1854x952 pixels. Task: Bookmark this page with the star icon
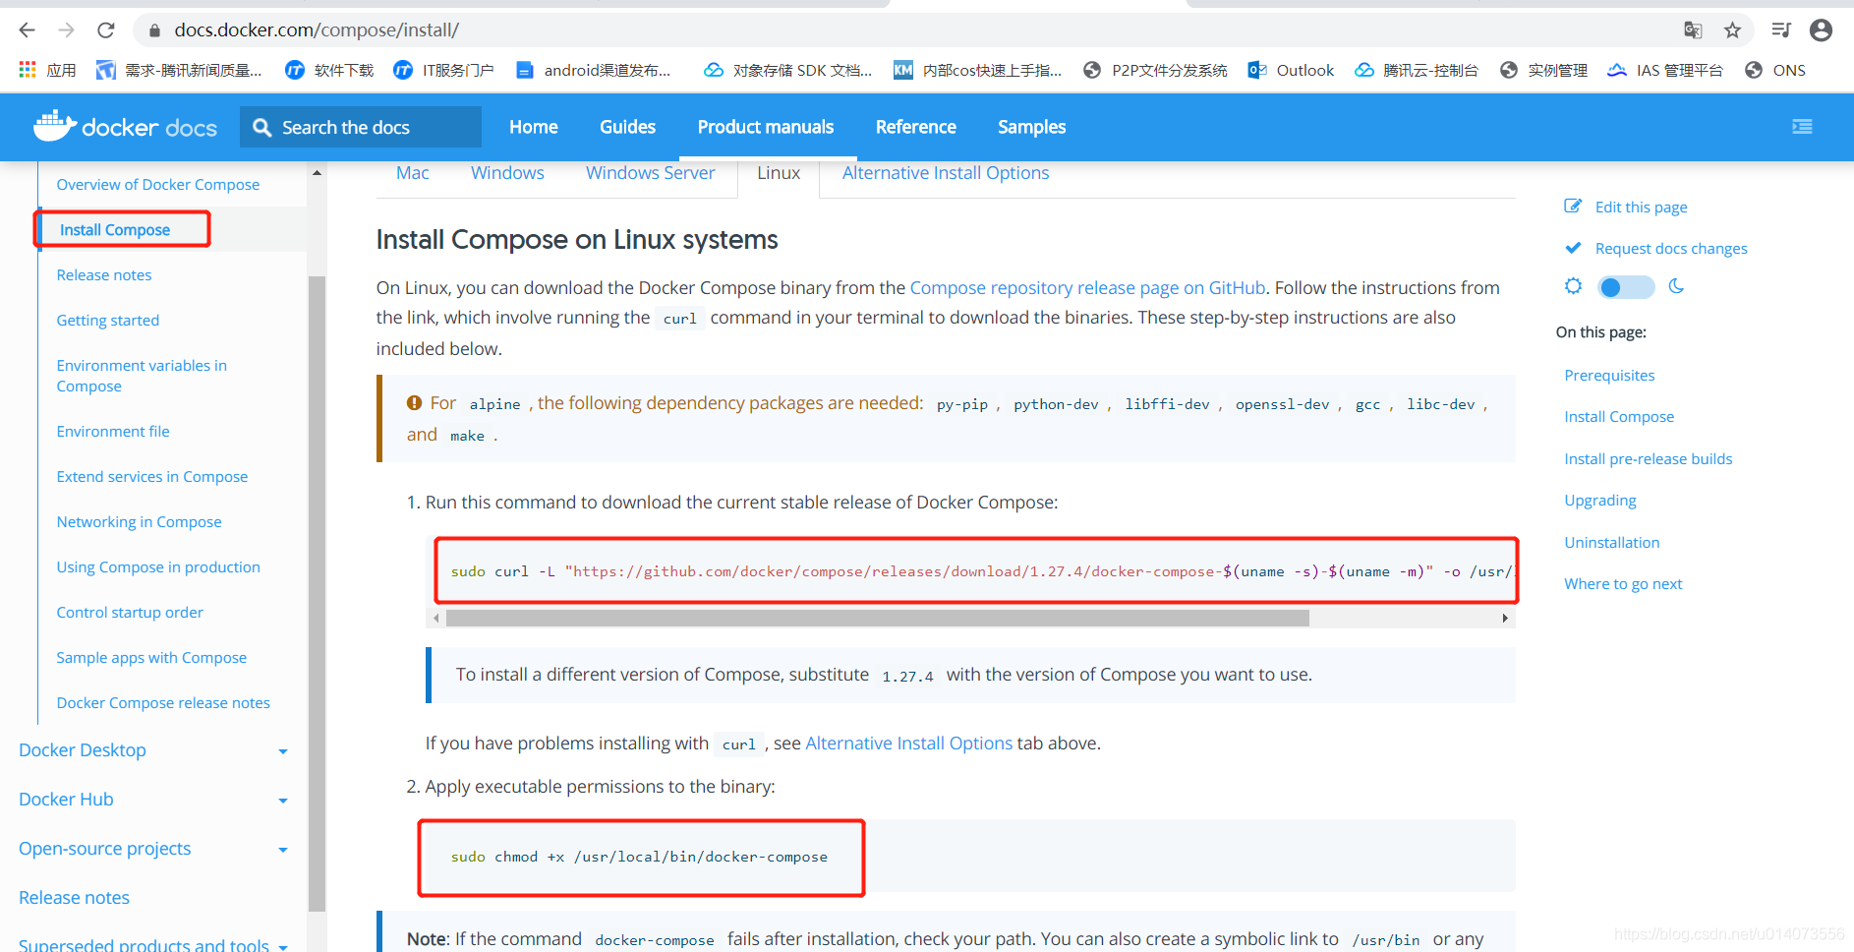coord(1732,30)
